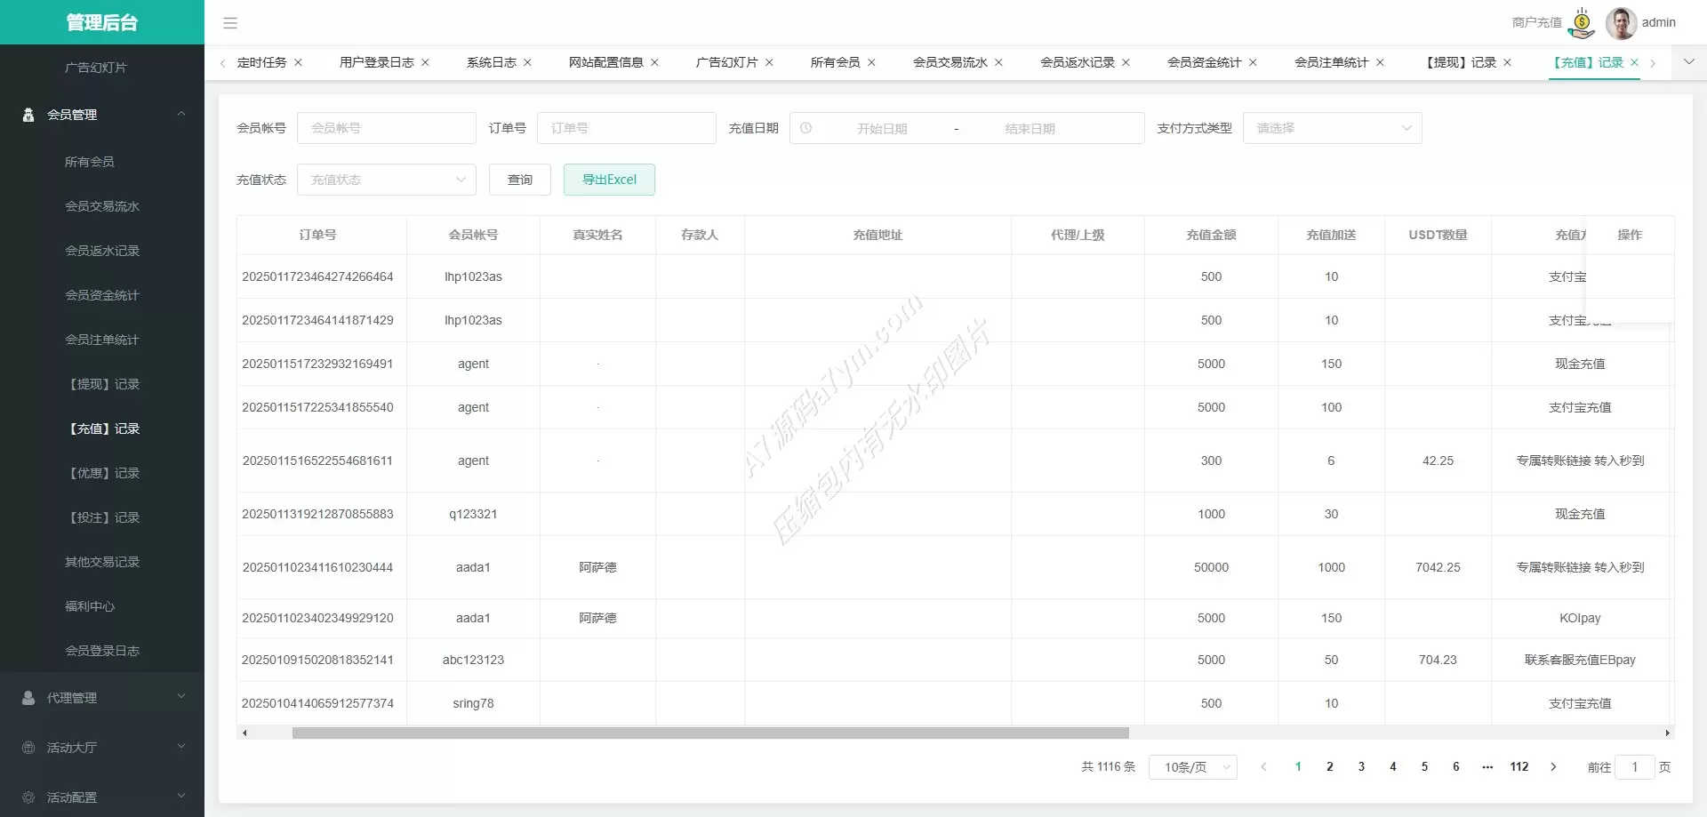The height and width of the screenshot is (817, 1707).
Task: Open the admin avatar profile picture
Action: 1621,23
